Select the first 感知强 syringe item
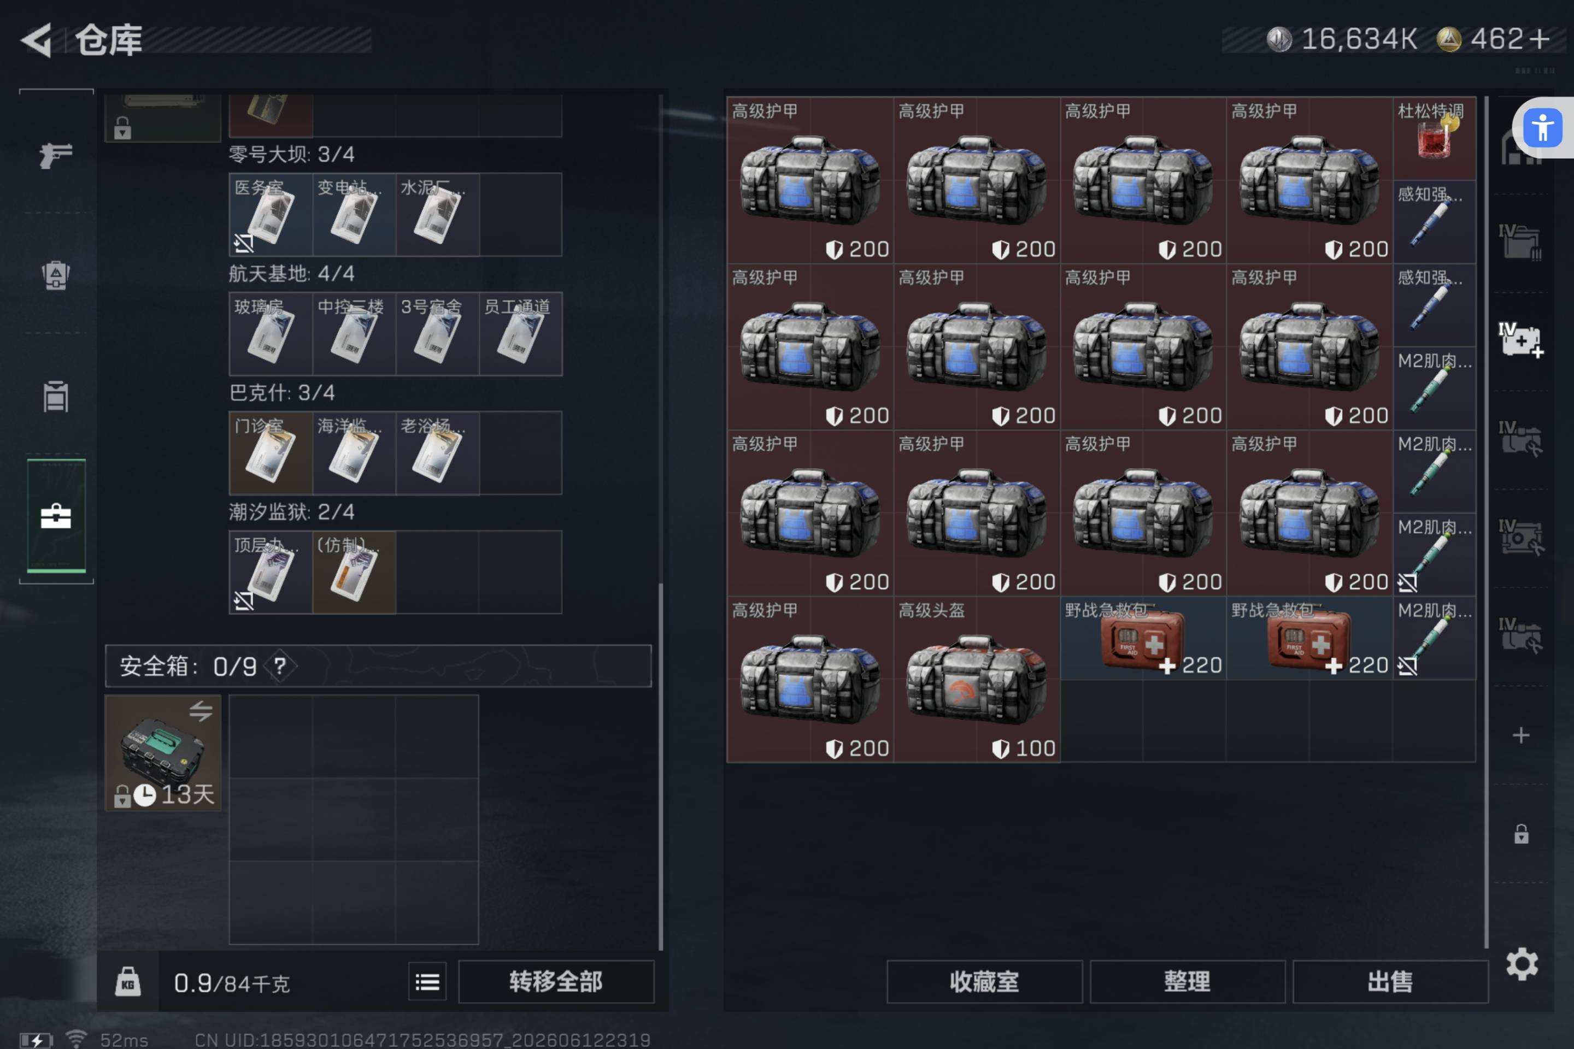Screen dimensions: 1574x1049 click(1434, 221)
